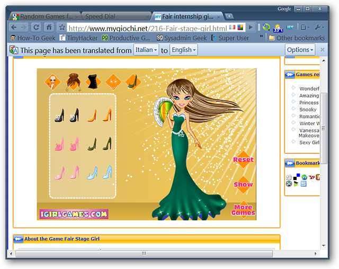Click the Google label in title bar
The width and height of the screenshot is (339, 269).
[x=284, y=9]
